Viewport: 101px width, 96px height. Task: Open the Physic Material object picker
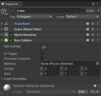tap(97, 64)
